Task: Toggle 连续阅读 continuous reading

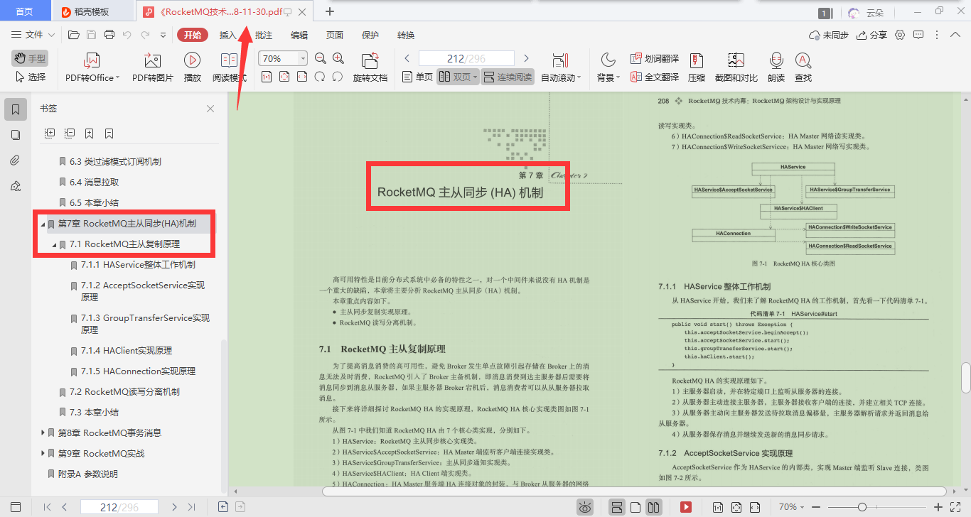Action: point(508,77)
